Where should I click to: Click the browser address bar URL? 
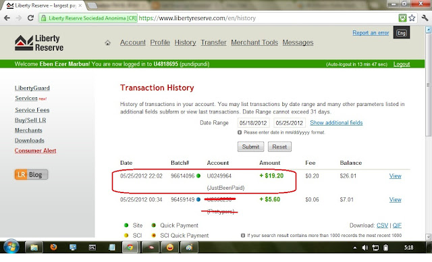tap(197, 18)
